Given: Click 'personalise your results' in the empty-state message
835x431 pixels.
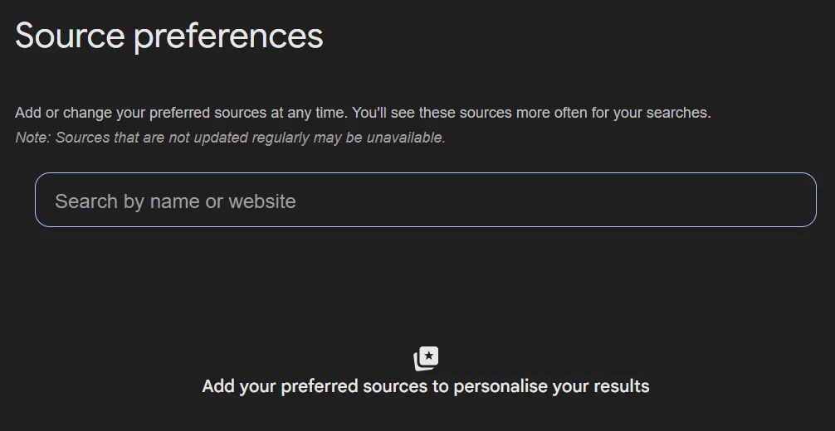Looking at the screenshot, I should pos(551,386).
